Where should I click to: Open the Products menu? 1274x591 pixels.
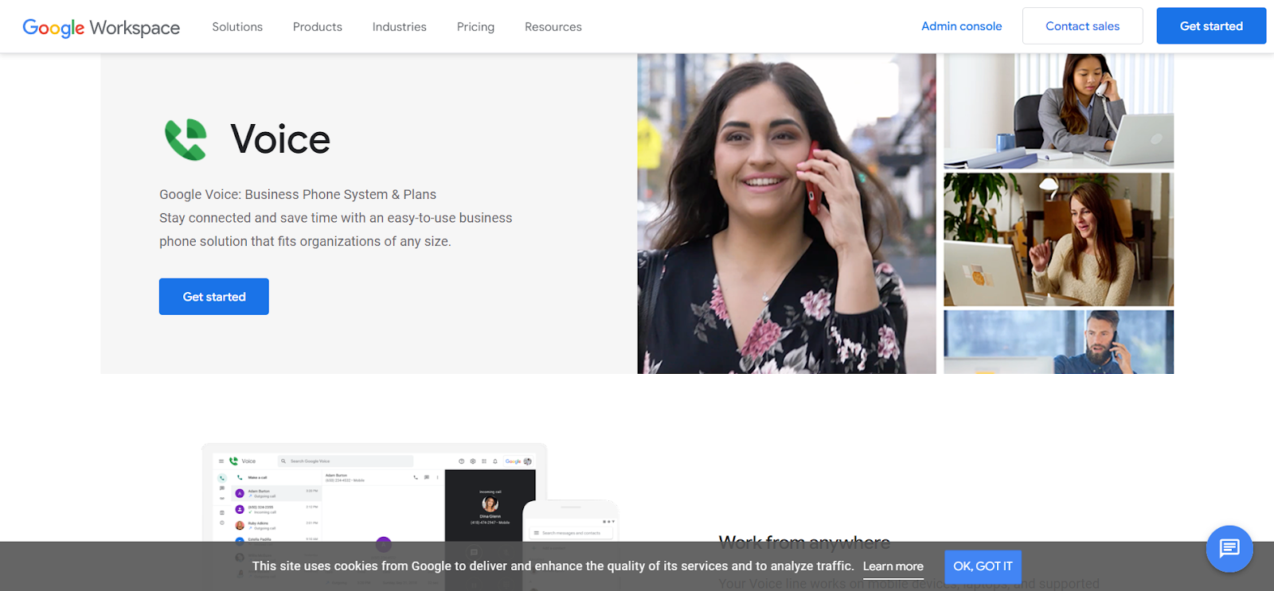(x=318, y=27)
